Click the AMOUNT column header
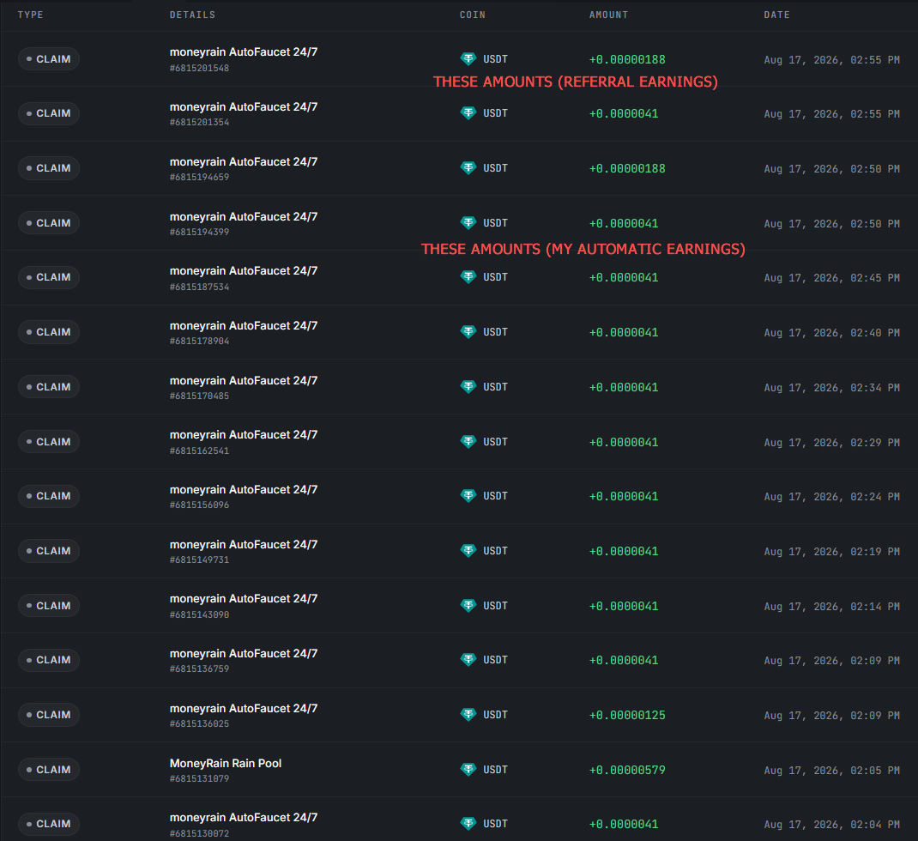The height and width of the screenshot is (841, 918). tap(609, 15)
